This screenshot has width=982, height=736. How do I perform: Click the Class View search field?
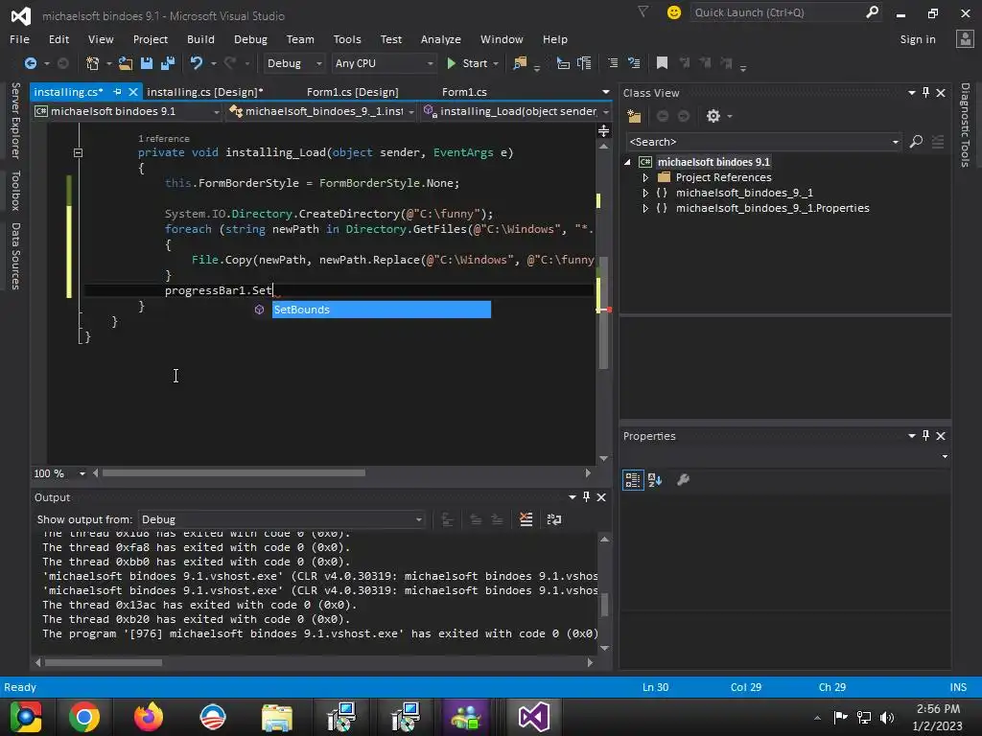[762, 142]
